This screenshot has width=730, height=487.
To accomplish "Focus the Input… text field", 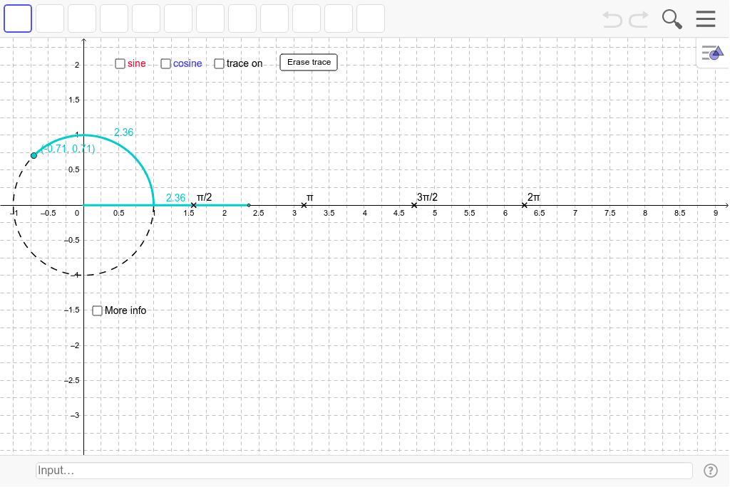I will tap(364, 471).
